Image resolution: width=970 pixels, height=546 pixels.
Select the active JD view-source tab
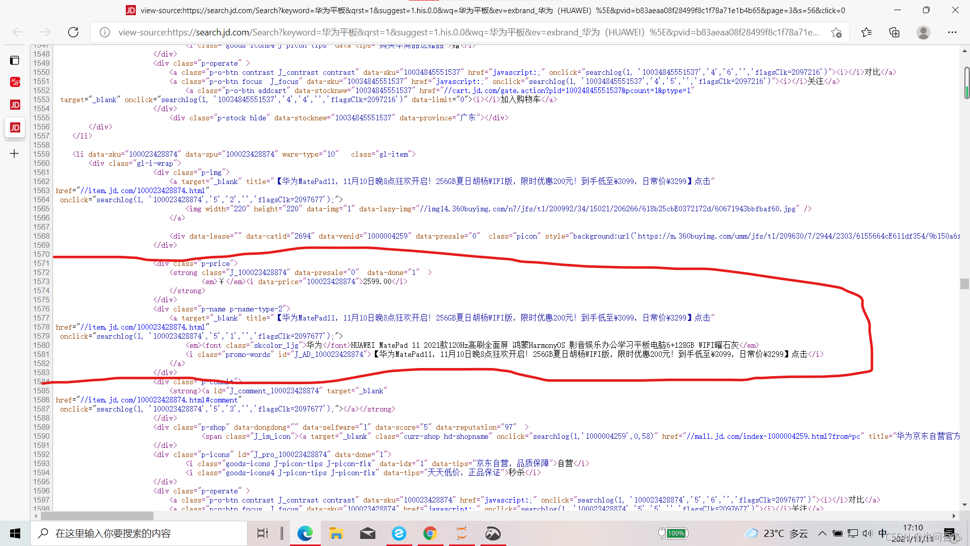tap(15, 127)
